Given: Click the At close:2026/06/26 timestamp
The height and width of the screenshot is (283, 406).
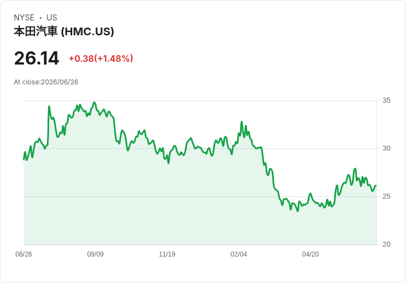Looking at the screenshot, I should pyautogui.click(x=46, y=82).
